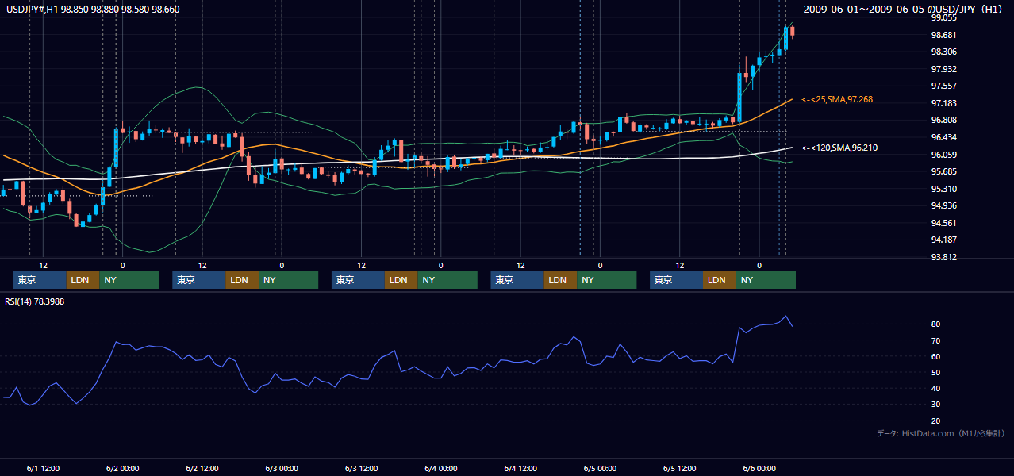The width and height of the screenshot is (1014, 476).
Task: Open the HistData.com data credit text
Action: pos(941,433)
